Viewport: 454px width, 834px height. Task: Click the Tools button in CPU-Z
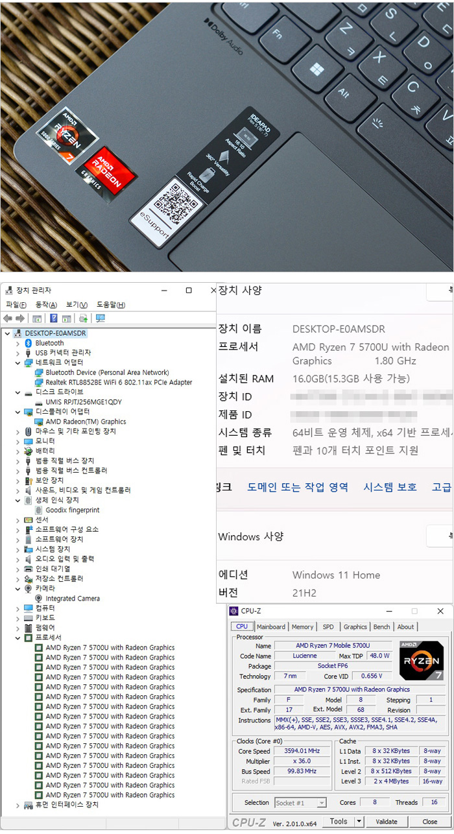click(339, 822)
